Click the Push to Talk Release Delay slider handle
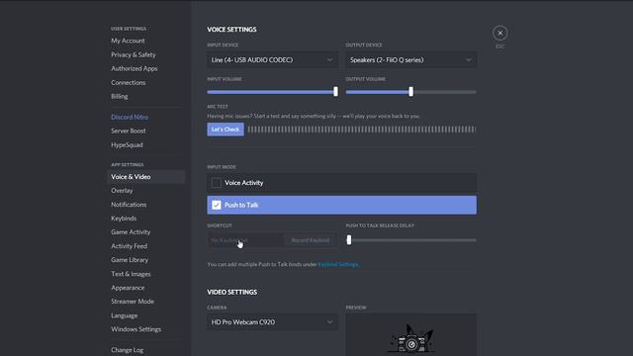 click(x=349, y=240)
